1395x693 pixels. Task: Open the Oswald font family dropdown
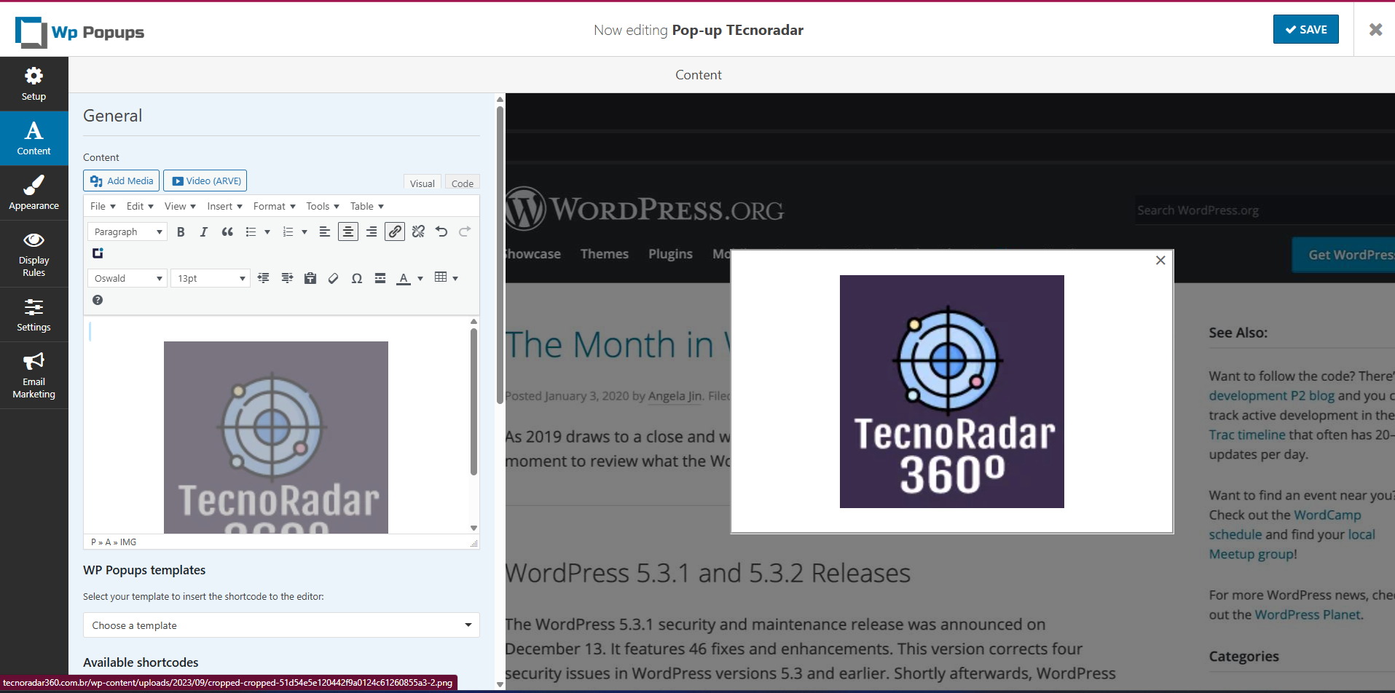127,278
